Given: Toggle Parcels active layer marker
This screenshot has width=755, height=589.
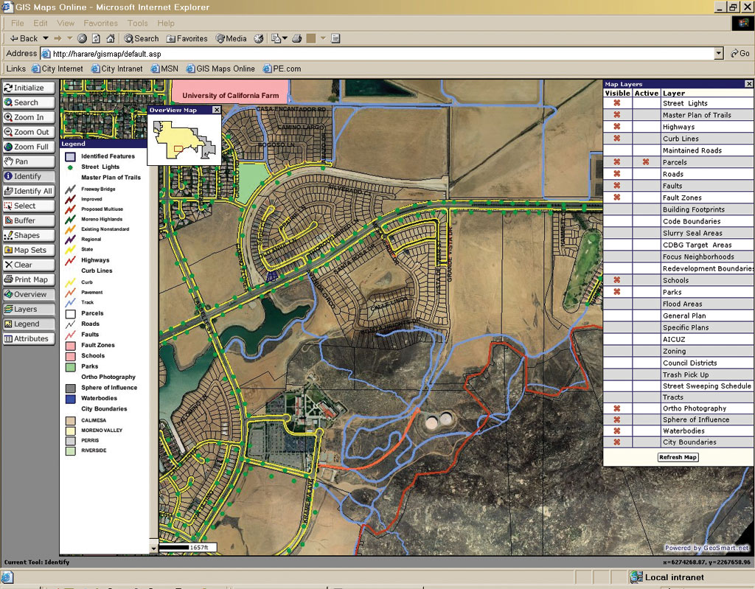Looking at the screenshot, I should click(x=646, y=162).
